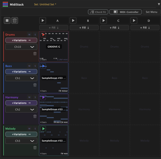Play scene B column

pos(73,20)
